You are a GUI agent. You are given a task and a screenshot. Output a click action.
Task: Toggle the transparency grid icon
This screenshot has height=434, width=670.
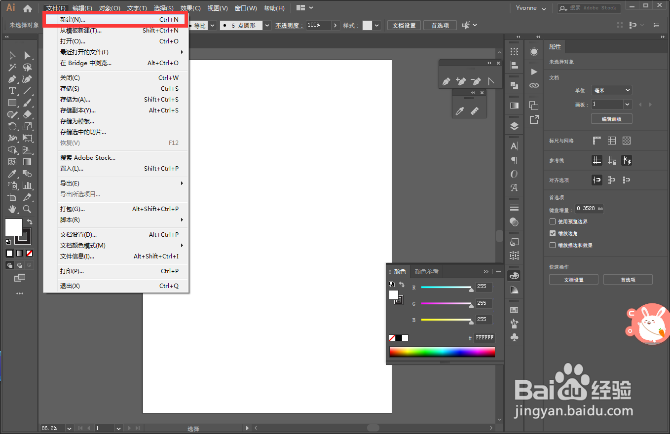pyautogui.click(x=627, y=141)
